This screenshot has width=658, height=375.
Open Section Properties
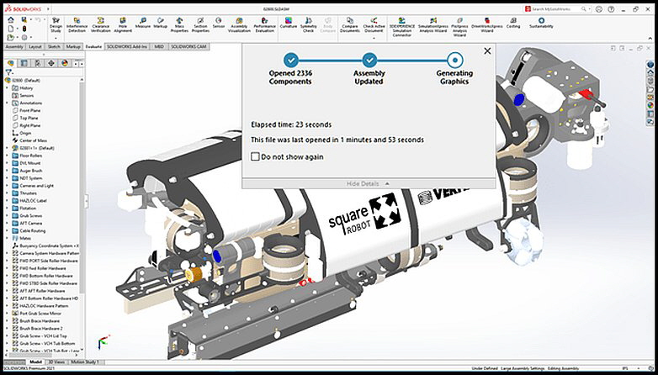click(200, 24)
